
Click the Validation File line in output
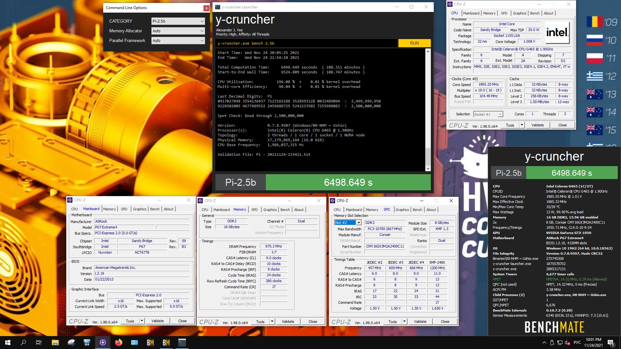point(264,154)
